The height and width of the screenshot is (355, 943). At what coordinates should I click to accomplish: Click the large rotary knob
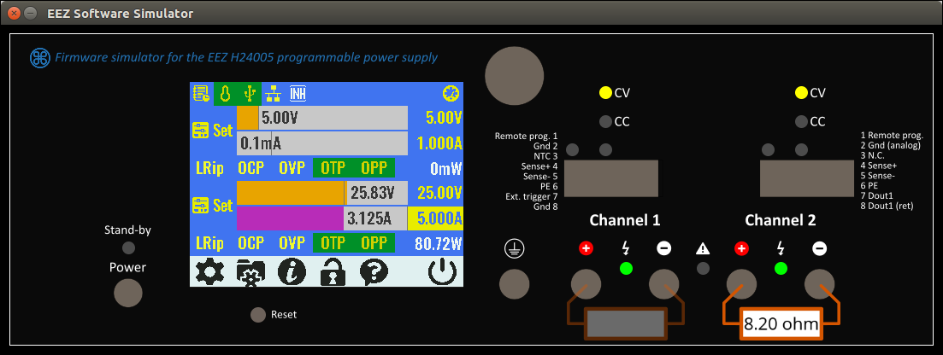point(514,76)
